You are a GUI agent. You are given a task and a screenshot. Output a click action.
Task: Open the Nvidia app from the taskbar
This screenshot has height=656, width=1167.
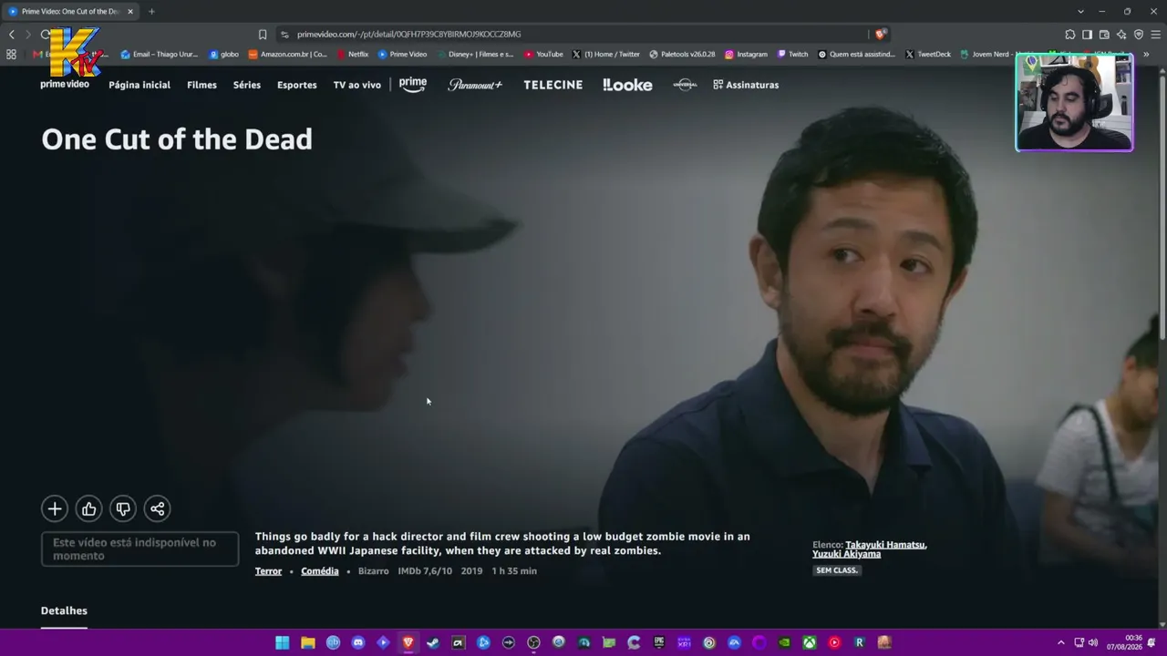click(x=784, y=642)
